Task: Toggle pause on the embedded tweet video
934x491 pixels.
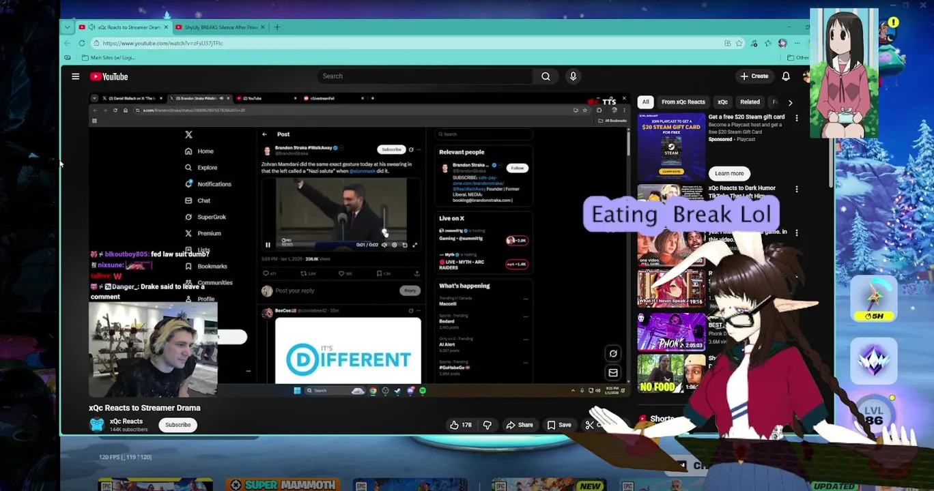Action: click(268, 245)
